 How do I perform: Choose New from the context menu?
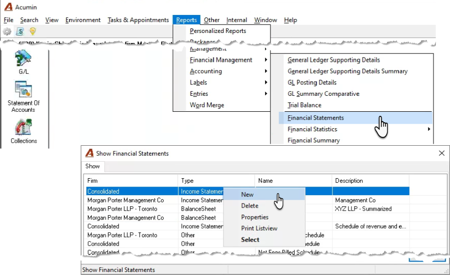coord(264,195)
